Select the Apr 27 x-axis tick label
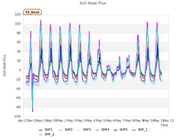 [23, 120]
